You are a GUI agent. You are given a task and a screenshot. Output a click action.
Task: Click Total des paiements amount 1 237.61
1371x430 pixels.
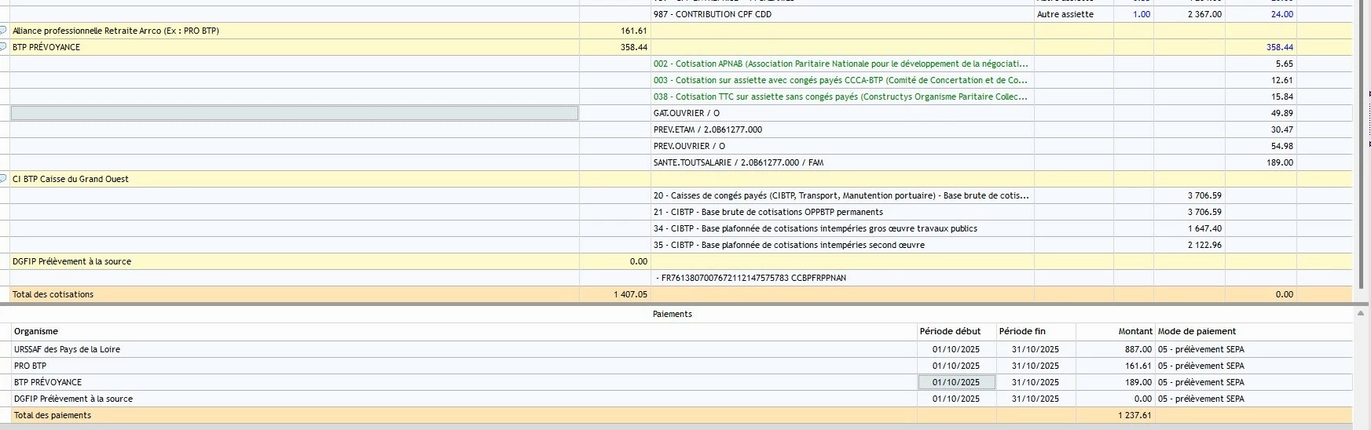click(1135, 415)
